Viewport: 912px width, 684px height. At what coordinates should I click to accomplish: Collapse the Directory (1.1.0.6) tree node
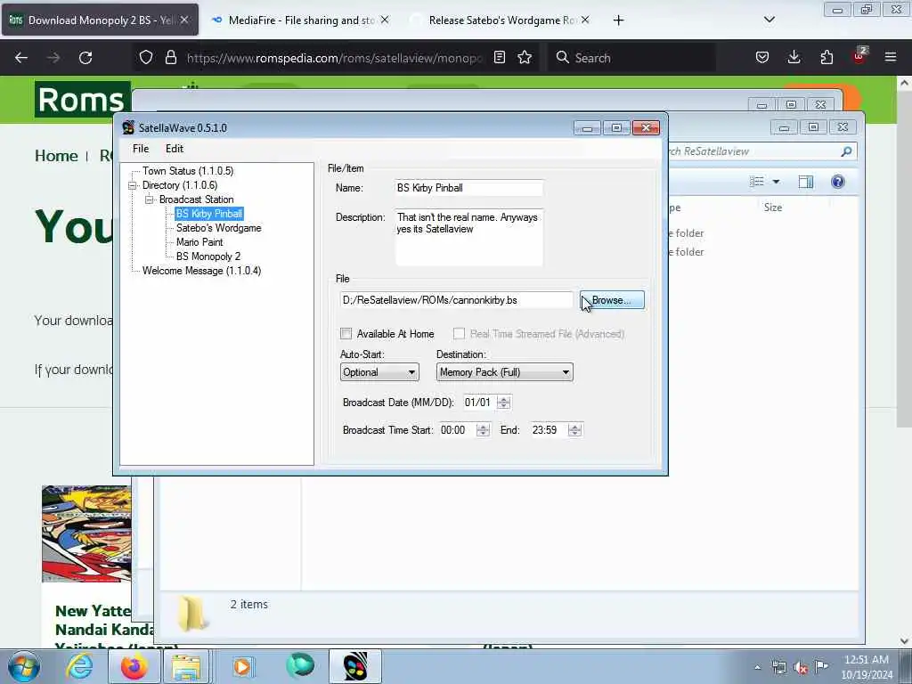pos(133,185)
